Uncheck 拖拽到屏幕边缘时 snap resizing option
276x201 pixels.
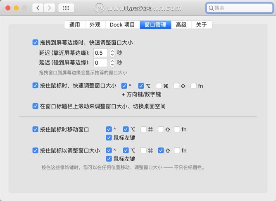pyautogui.click(x=35, y=42)
